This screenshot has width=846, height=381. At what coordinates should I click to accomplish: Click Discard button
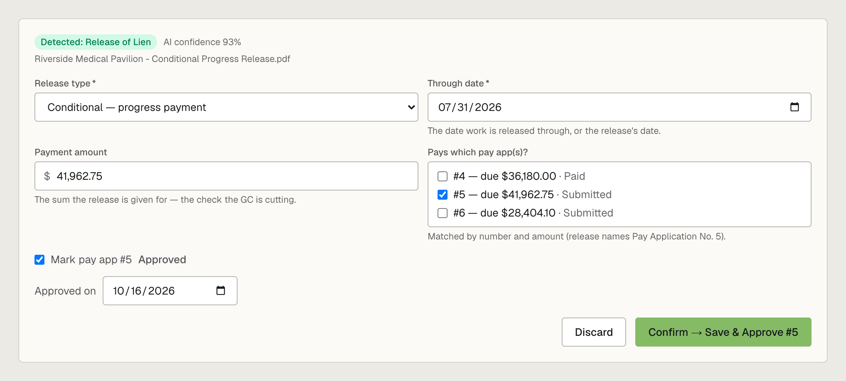click(x=594, y=332)
